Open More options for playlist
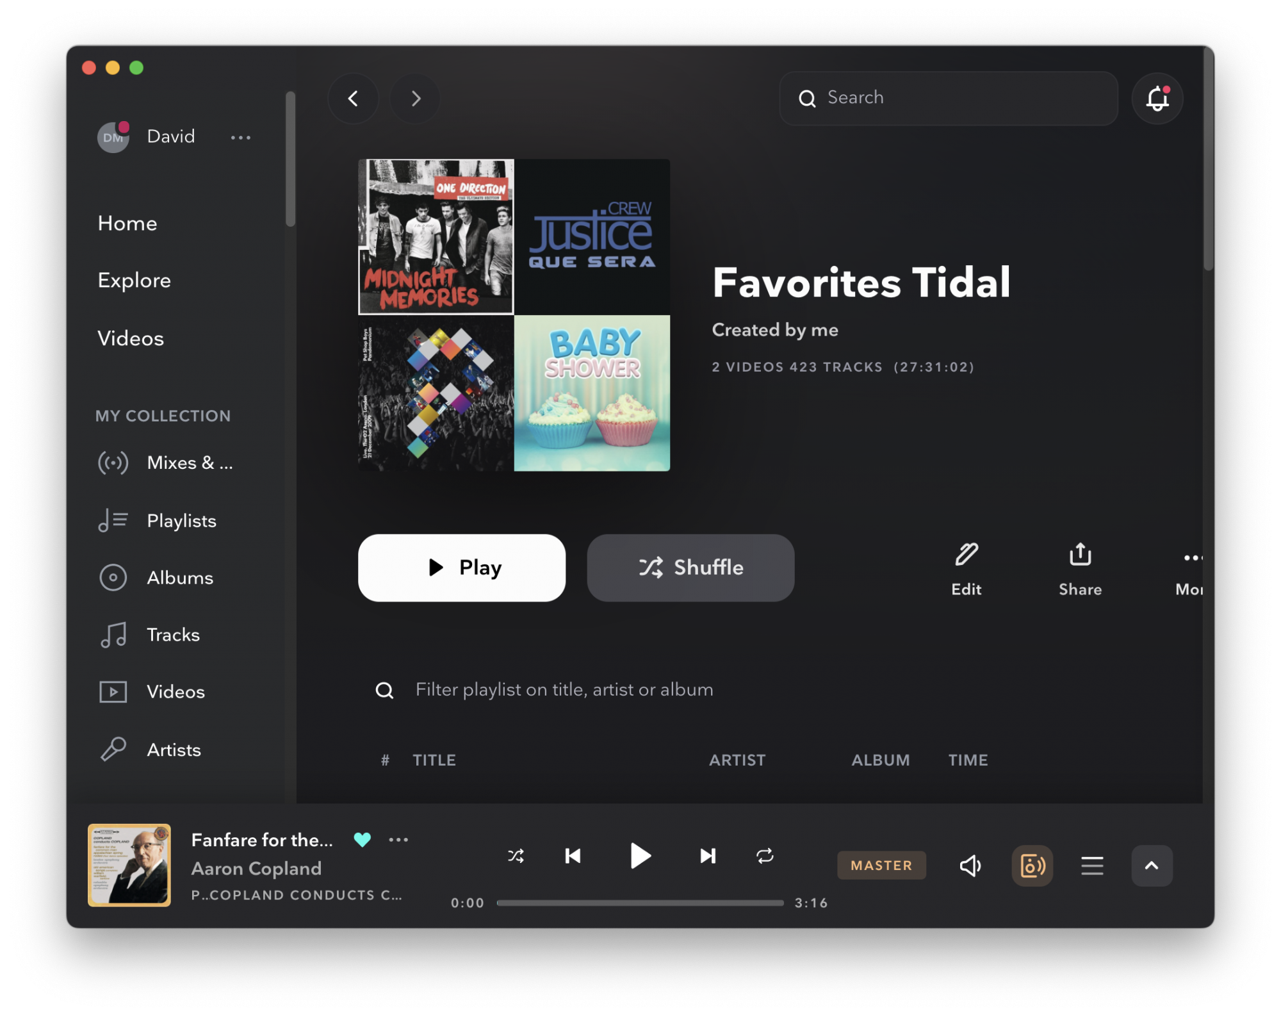The image size is (1281, 1016). pyautogui.click(x=1191, y=559)
